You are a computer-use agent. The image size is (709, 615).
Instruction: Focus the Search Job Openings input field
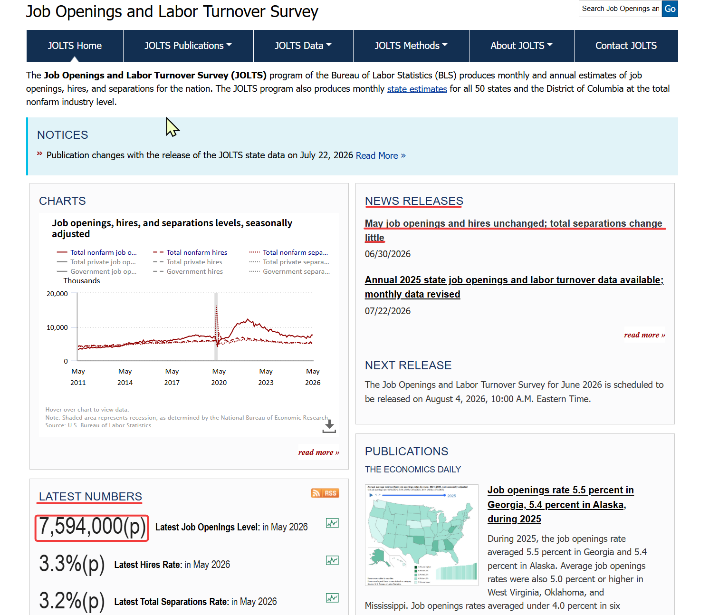pyautogui.click(x=620, y=9)
